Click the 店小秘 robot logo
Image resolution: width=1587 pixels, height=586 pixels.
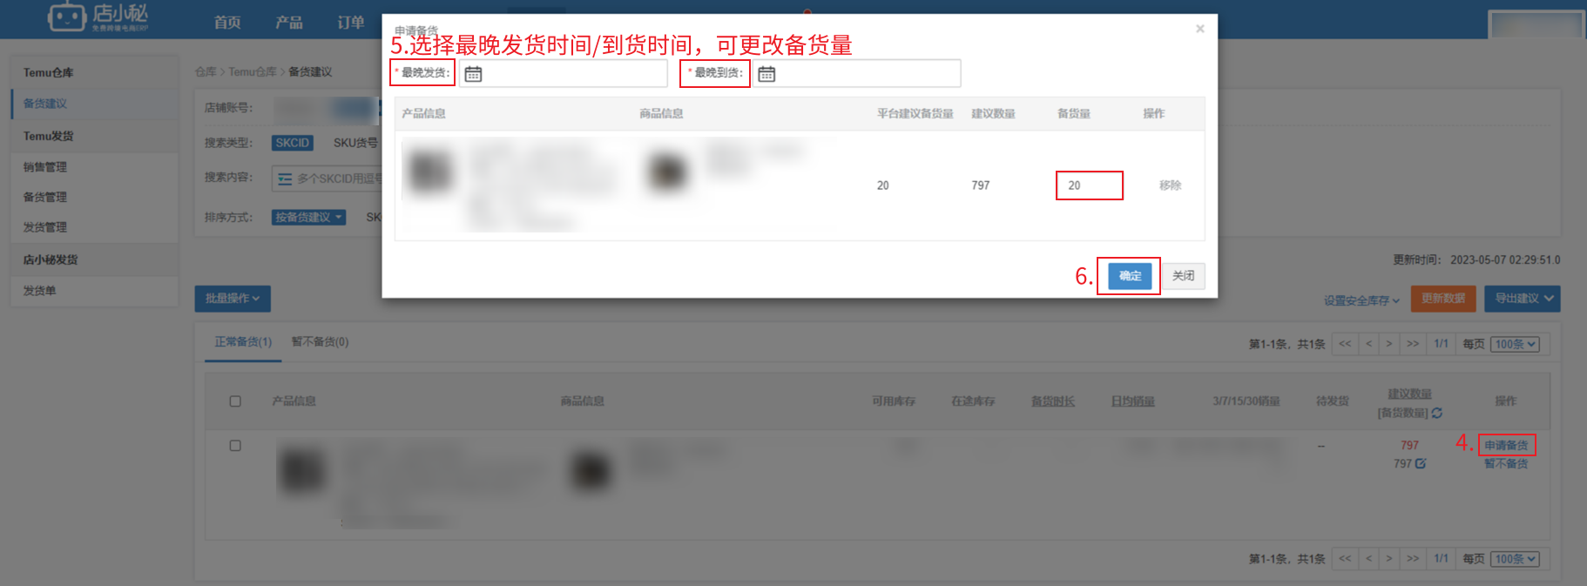(x=66, y=17)
